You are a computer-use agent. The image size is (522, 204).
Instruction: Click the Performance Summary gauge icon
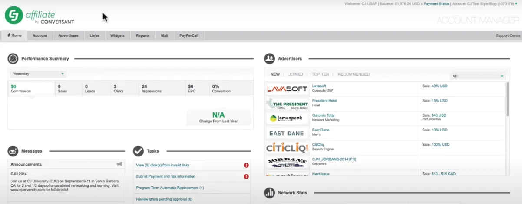pyautogui.click(x=13, y=59)
